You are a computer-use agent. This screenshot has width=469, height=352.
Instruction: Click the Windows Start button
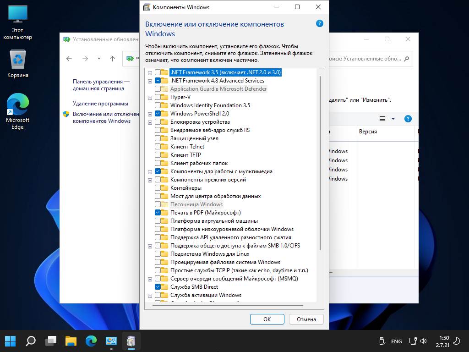(x=11, y=341)
